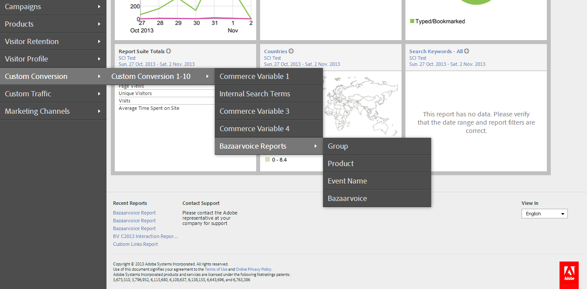Select the Custom Conversion menu item
The image size is (587, 289).
(x=53, y=76)
